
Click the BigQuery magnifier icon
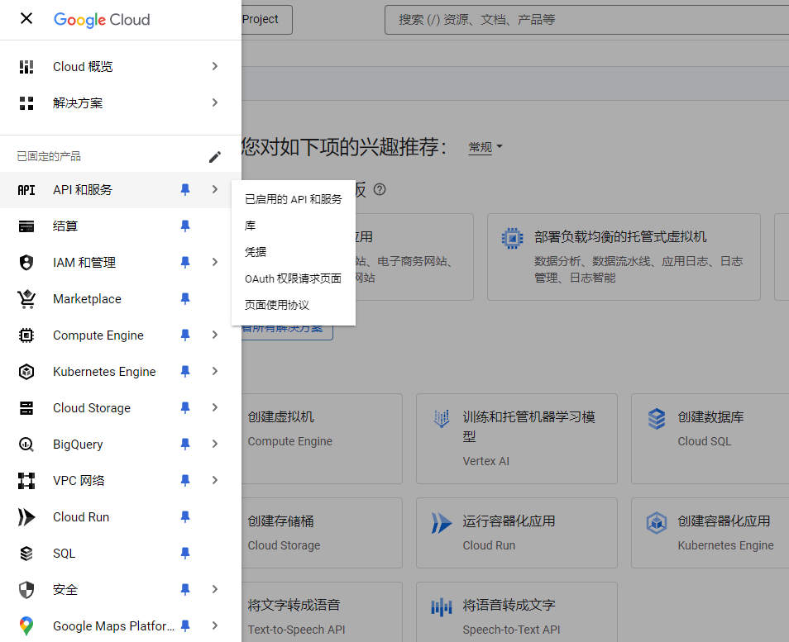coord(26,445)
